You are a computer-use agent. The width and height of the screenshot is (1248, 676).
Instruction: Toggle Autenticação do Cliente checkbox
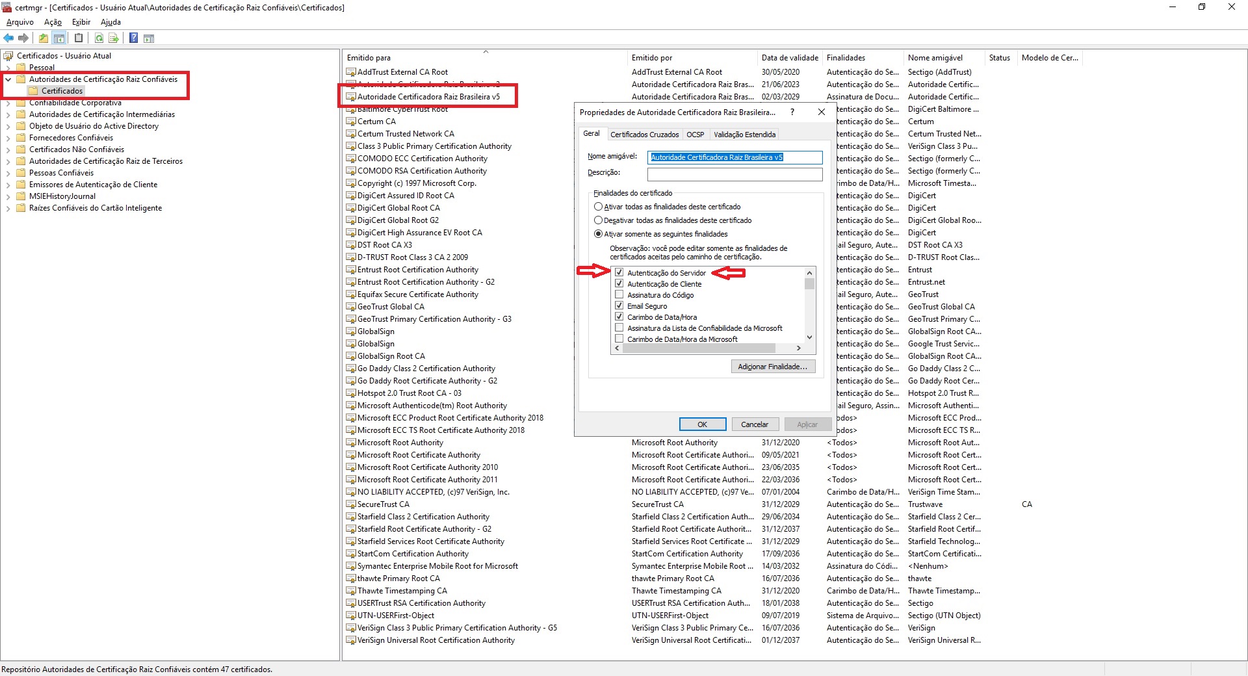coord(619,283)
